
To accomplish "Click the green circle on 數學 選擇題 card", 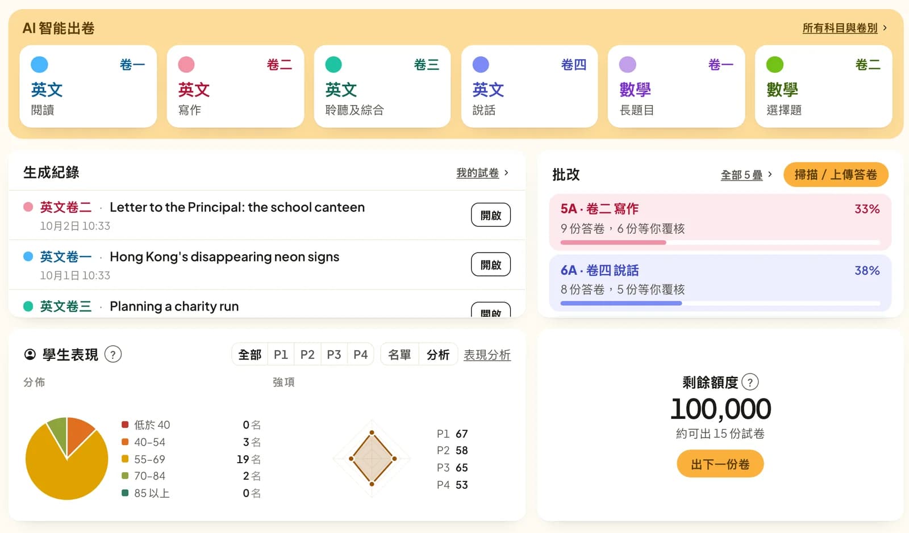I will [x=775, y=64].
